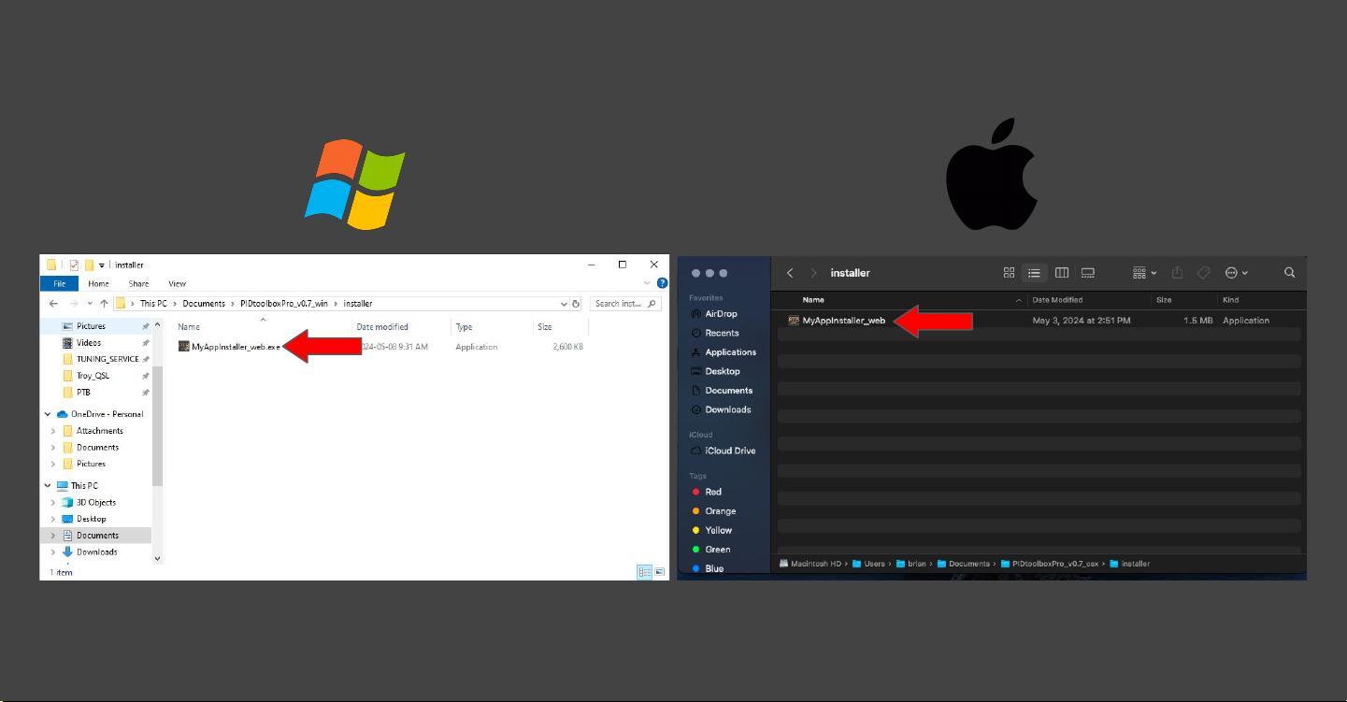The width and height of the screenshot is (1347, 702).
Task: Select Finder column view
Action: pos(1061,272)
